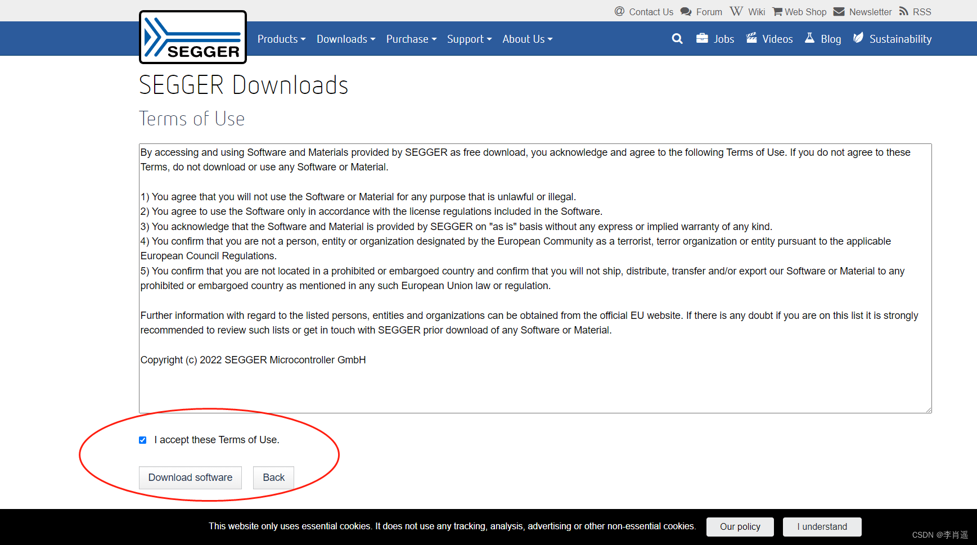977x545 pixels.
Task: Expand the Downloads dropdown menu
Action: [346, 39]
